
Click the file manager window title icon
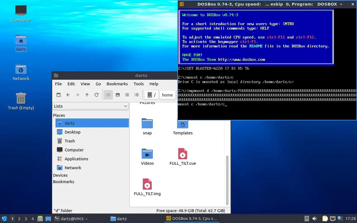click(56, 76)
